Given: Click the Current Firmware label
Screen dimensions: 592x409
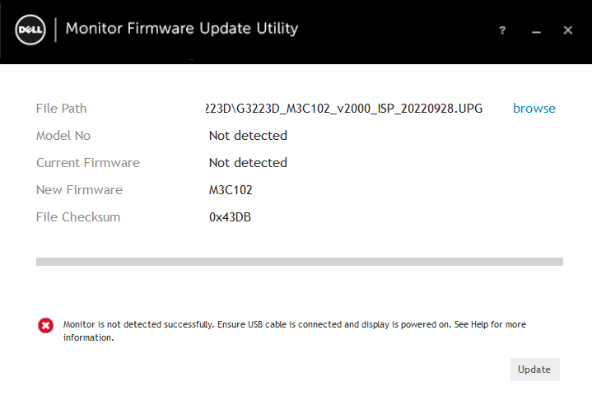Looking at the screenshot, I should click(88, 163).
